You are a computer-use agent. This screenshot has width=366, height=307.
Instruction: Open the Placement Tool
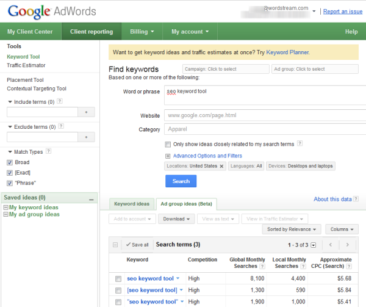[x=25, y=80]
